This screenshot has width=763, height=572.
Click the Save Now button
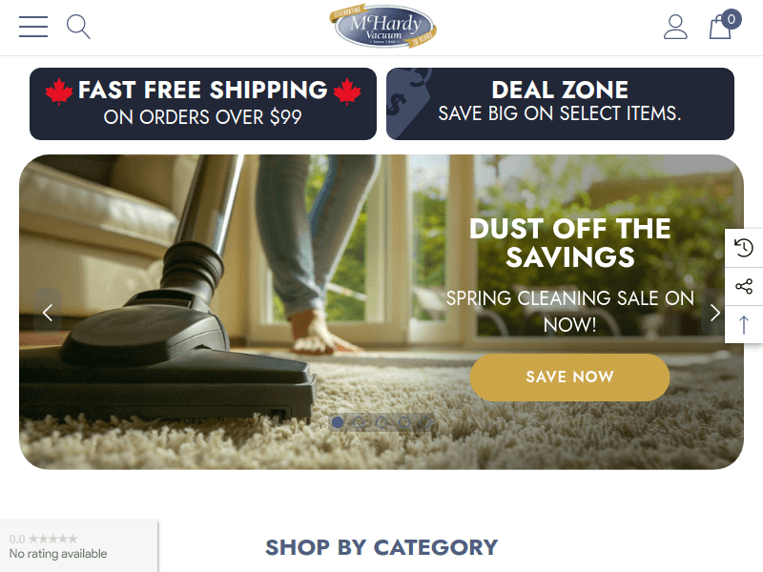(569, 377)
